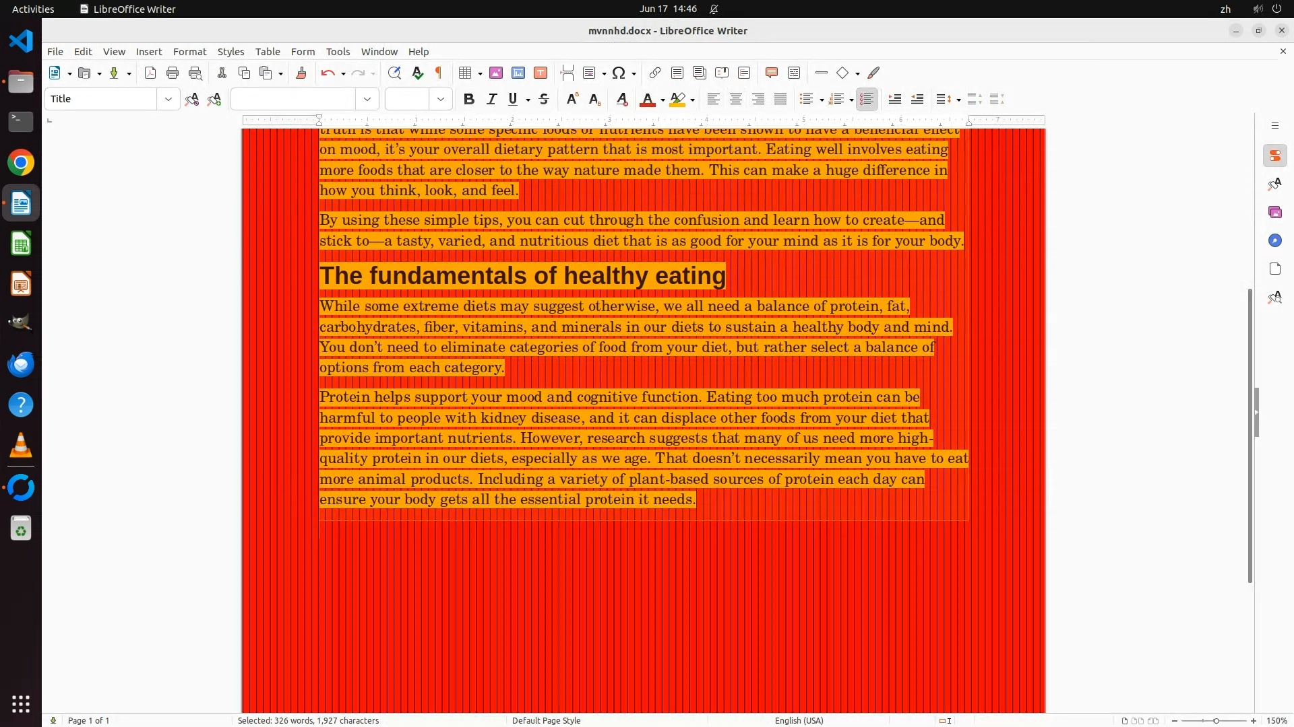Open the font size dropdown arrow
The image size is (1294, 727).
point(441,100)
